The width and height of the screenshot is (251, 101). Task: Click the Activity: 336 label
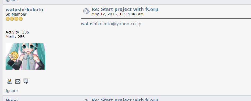tap(17, 32)
